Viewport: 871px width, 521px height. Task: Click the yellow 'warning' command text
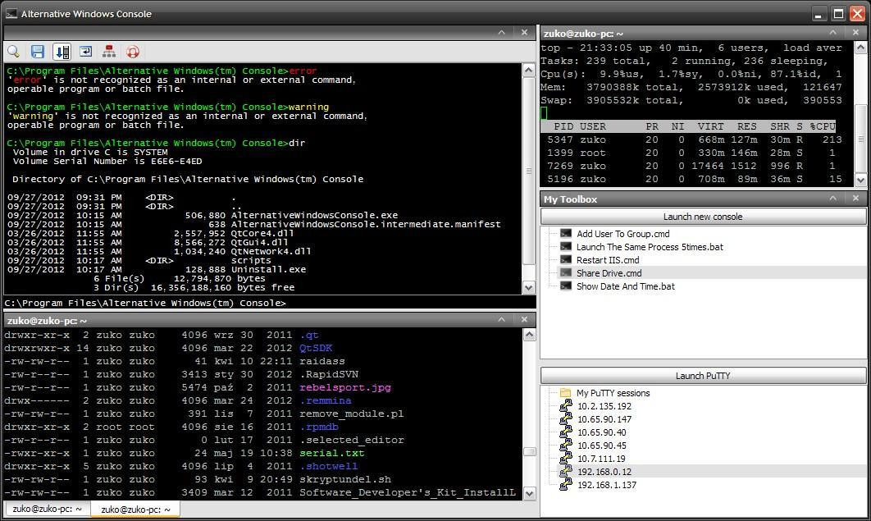pyautogui.click(x=309, y=107)
